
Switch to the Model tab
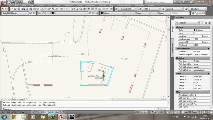point(14,99)
